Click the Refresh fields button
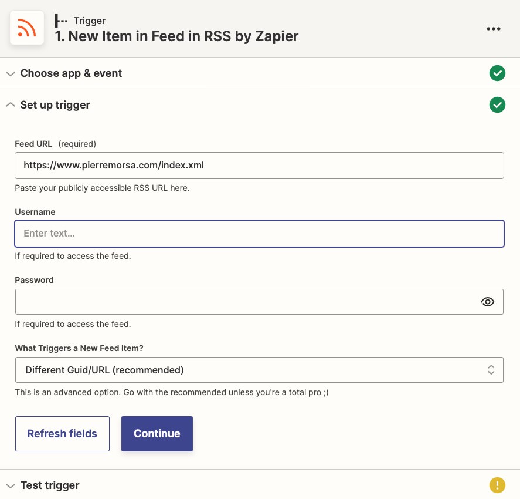 coord(62,434)
